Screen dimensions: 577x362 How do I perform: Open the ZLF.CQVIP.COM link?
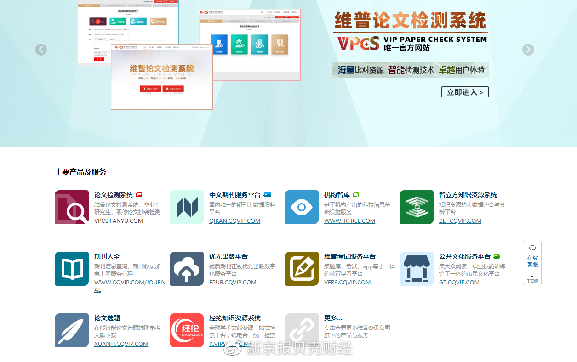click(x=460, y=221)
